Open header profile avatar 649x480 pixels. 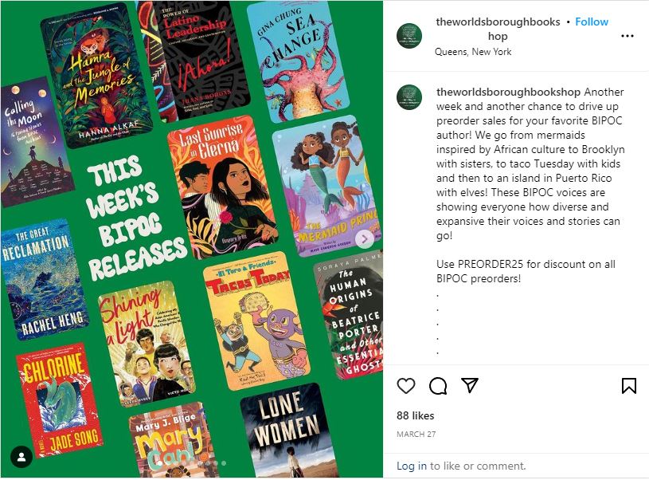(409, 36)
